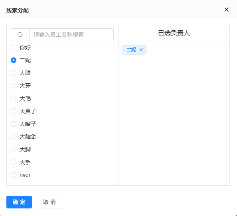237x216 pixels.
Task: Select the 大手 radio option
Action: tap(14, 162)
